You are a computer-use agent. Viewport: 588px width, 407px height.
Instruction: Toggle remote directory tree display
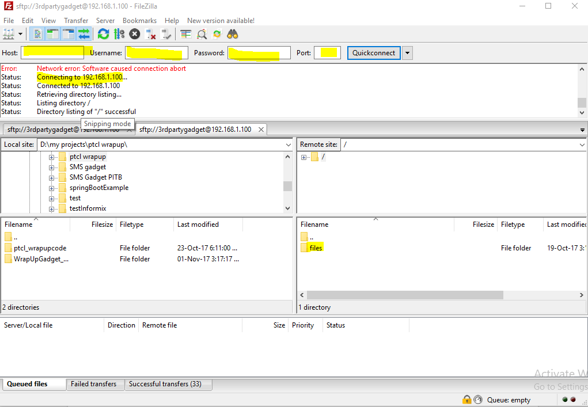69,34
